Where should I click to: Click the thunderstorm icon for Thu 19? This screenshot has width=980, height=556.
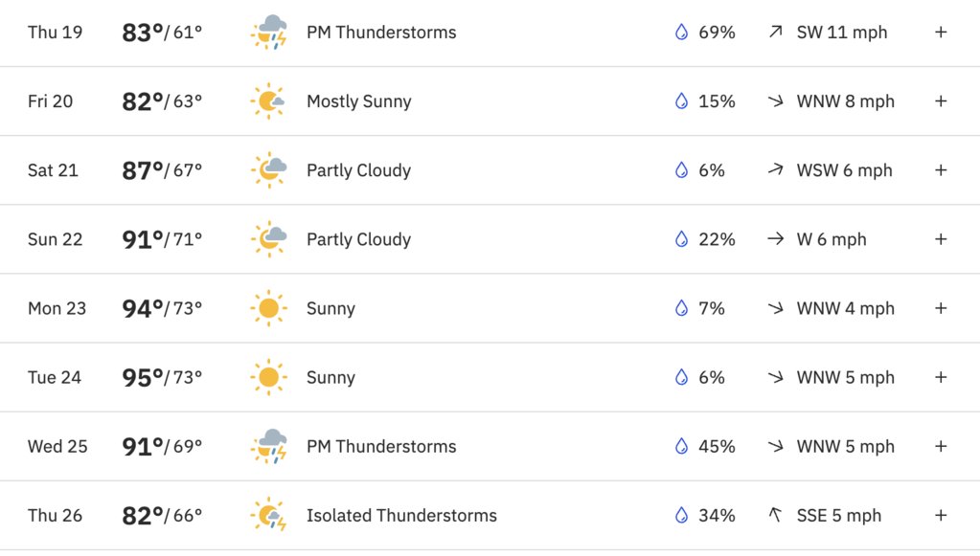click(x=269, y=33)
